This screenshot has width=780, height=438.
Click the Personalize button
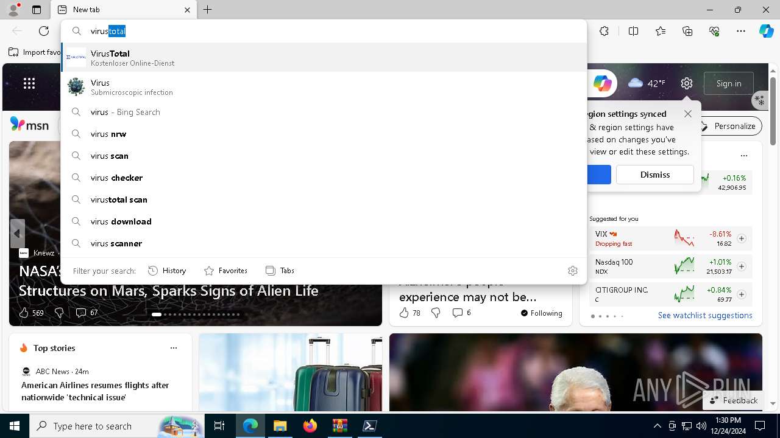728,126
